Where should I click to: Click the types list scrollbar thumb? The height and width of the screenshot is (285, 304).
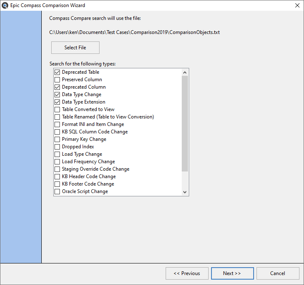point(185,123)
